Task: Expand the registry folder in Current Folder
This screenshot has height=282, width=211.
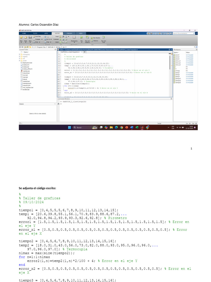Action: click(20, 56)
